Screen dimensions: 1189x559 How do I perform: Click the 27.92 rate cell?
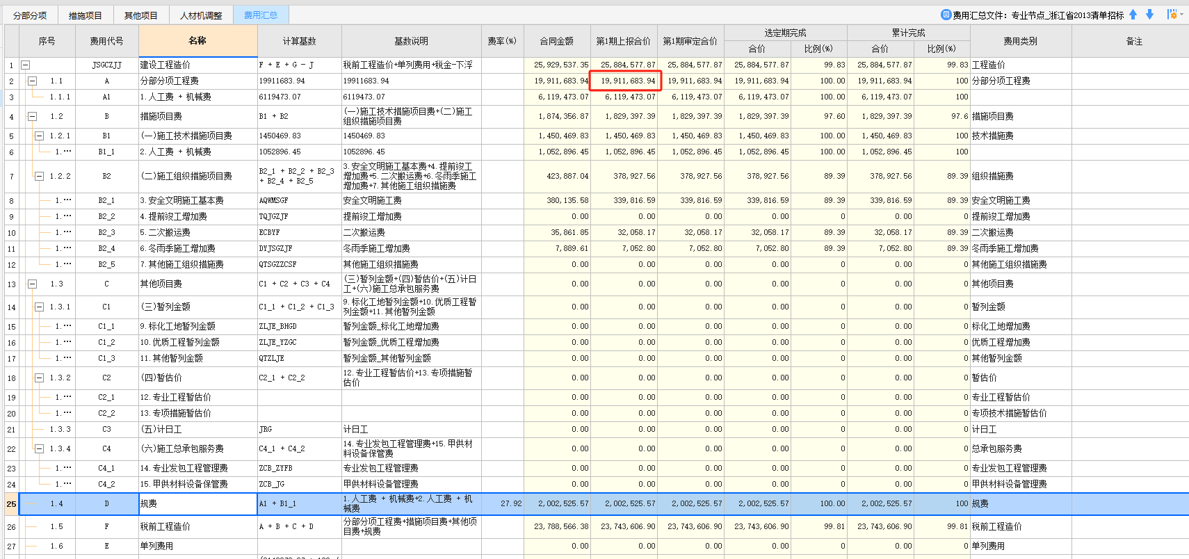click(503, 504)
